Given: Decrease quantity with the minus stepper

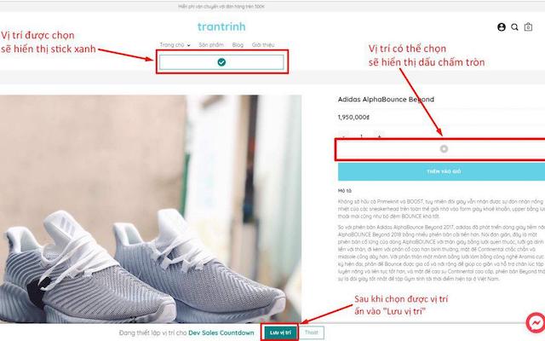Looking at the screenshot, I should coord(343,136).
